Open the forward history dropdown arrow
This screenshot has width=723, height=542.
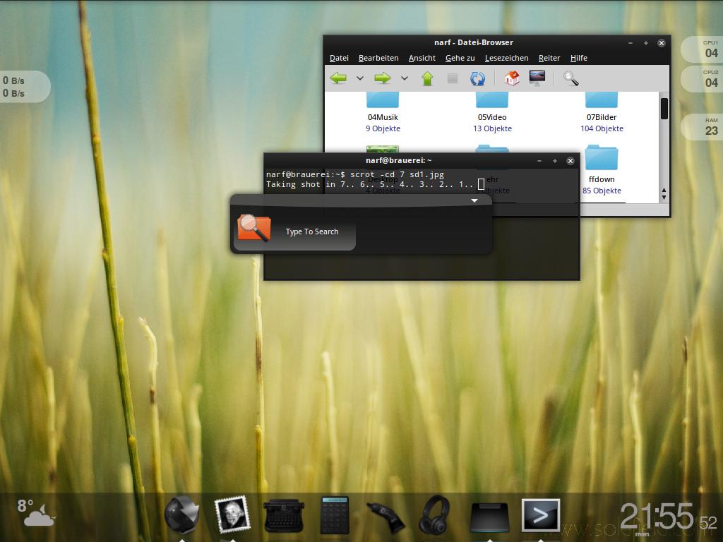405,78
